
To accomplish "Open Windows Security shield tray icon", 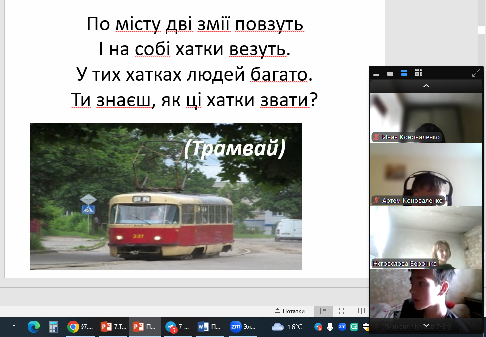I will click(366, 327).
